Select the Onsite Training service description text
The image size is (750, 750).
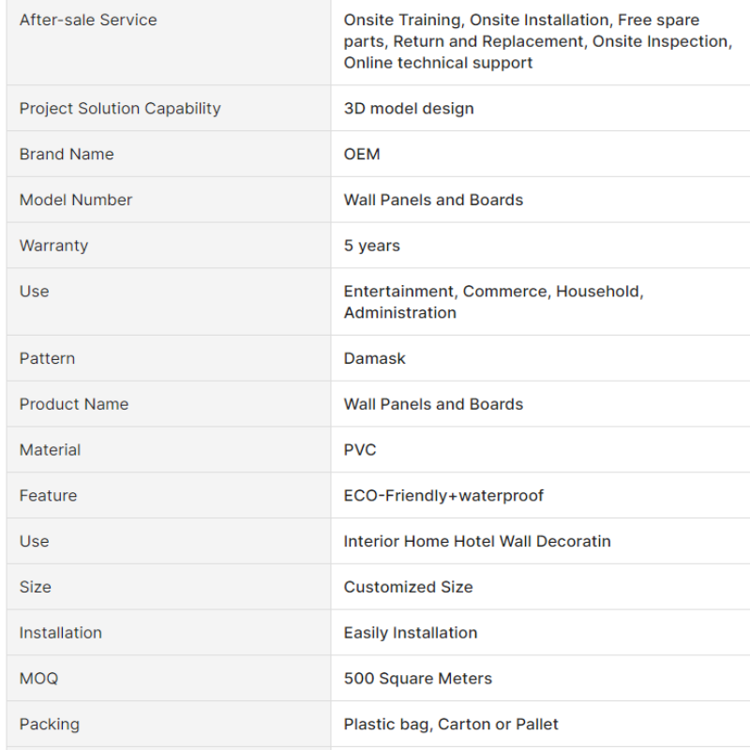pos(538,41)
